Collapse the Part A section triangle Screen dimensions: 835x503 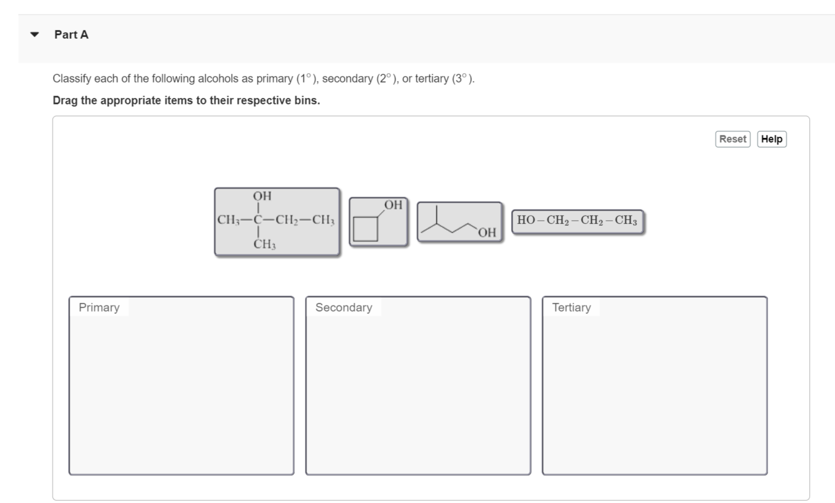pos(33,34)
